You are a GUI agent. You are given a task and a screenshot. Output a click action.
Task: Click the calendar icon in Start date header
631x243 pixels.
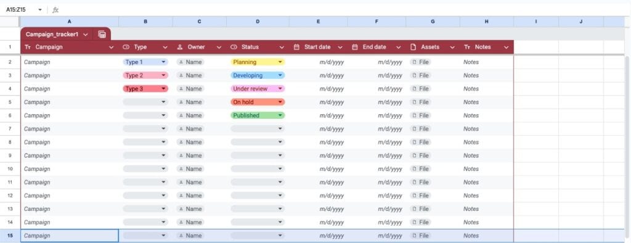point(296,47)
